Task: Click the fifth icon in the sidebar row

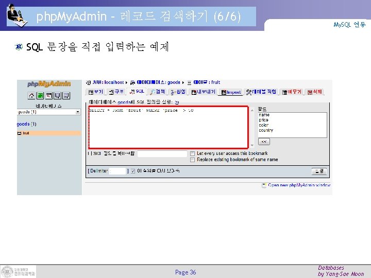Action: 66,96
